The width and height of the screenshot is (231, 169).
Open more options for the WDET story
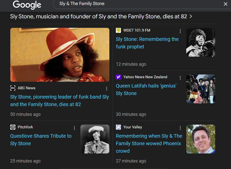point(180,31)
